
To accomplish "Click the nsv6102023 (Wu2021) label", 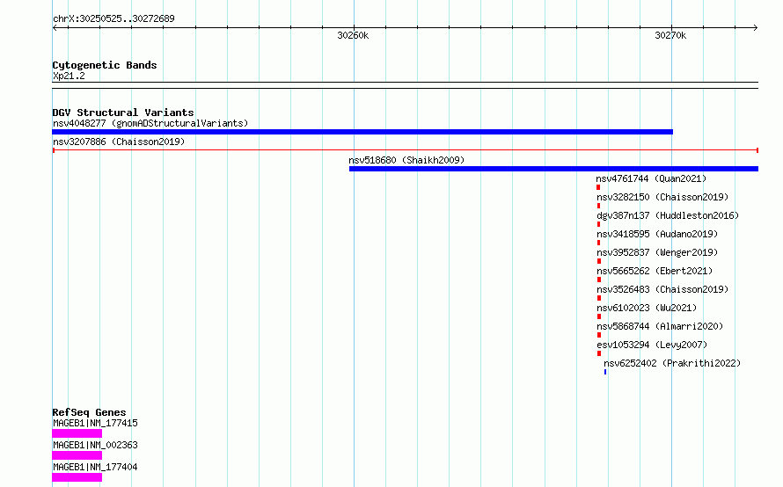I will [647, 308].
